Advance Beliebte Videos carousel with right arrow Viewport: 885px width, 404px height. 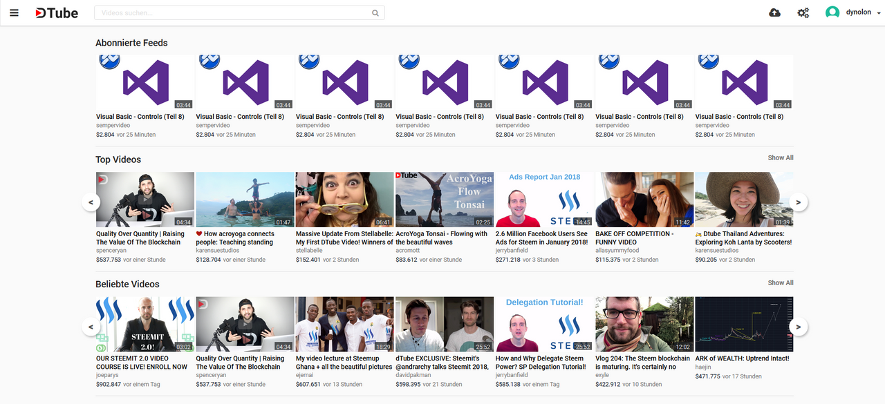tap(798, 327)
